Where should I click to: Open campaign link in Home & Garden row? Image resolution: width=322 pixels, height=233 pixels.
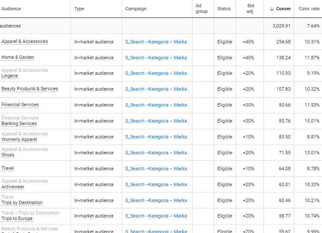(156, 58)
